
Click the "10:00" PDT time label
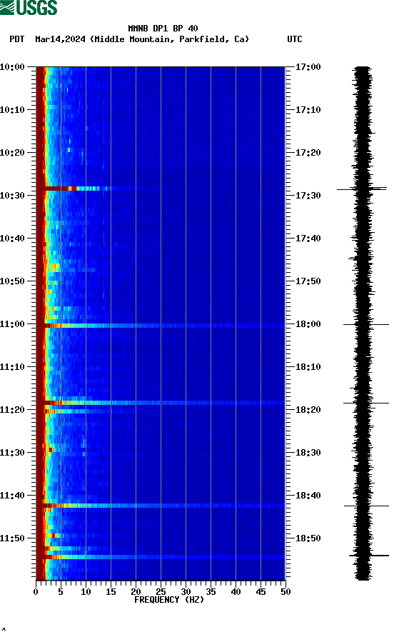pyautogui.click(x=12, y=66)
